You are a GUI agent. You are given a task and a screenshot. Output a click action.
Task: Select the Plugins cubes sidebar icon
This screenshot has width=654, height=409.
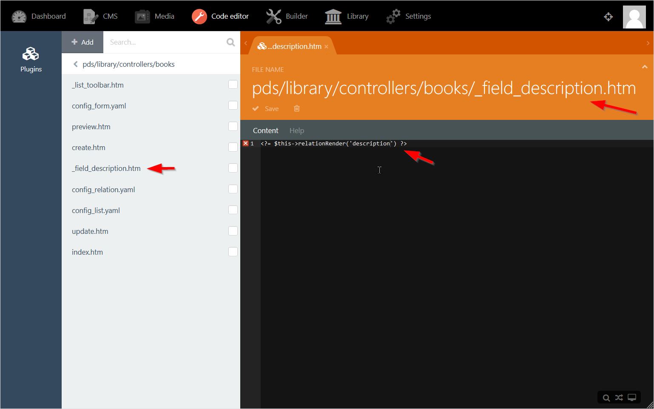31,54
